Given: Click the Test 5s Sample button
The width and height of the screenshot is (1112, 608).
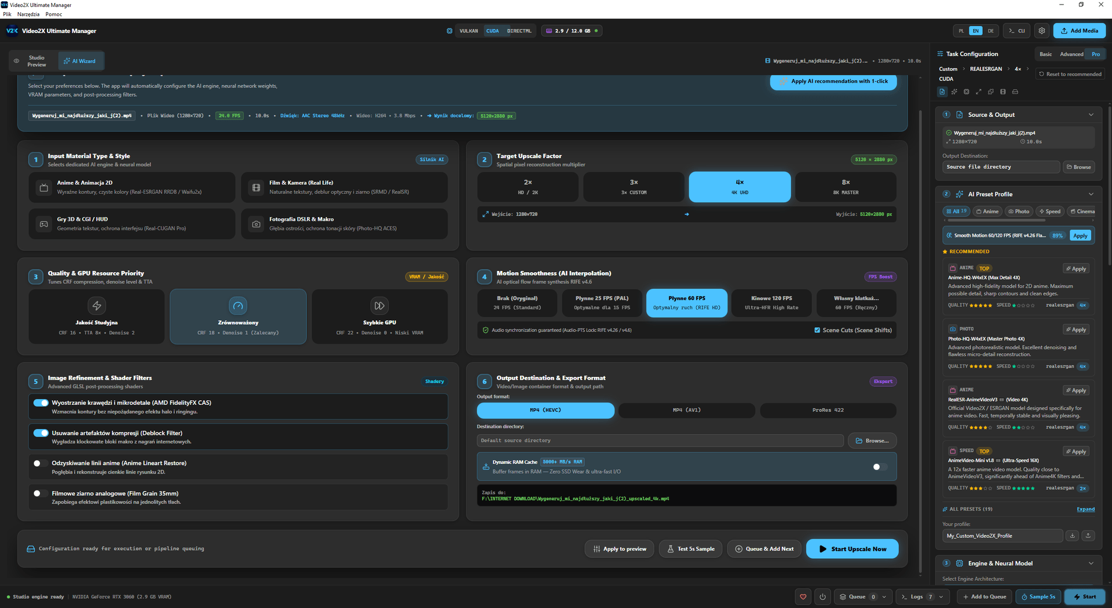Looking at the screenshot, I should pyautogui.click(x=690, y=549).
